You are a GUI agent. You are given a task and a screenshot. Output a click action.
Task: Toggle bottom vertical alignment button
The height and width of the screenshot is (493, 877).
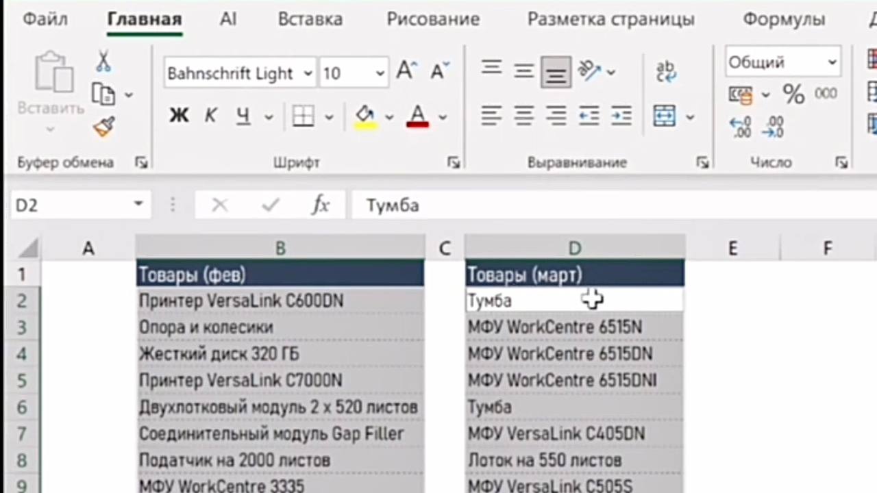[x=556, y=71]
